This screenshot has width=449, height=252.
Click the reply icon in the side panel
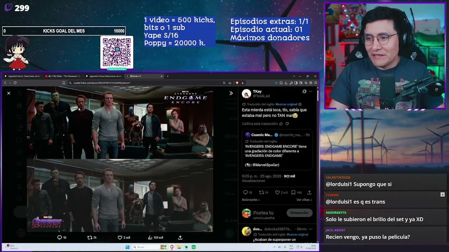[x=245, y=192]
